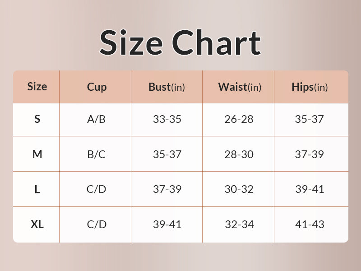Click the Bust(in) column header

click(167, 87)
